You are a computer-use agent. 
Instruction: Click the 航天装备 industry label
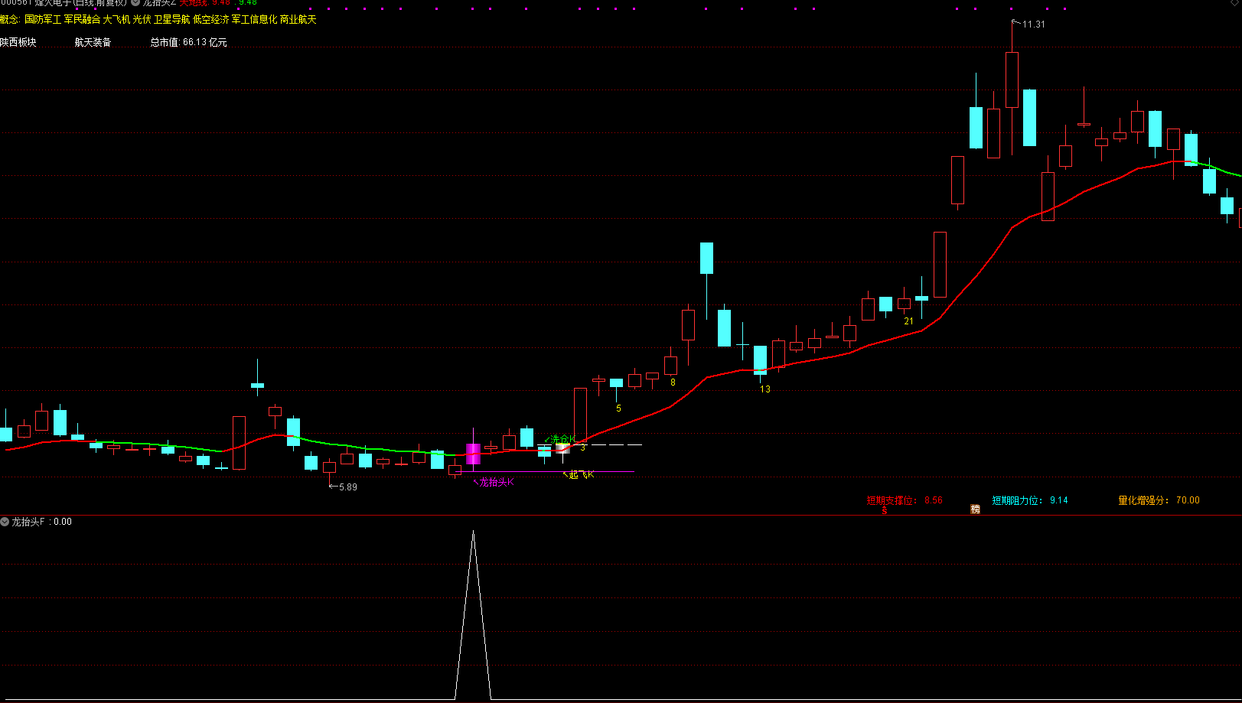(x=93, y=42)
